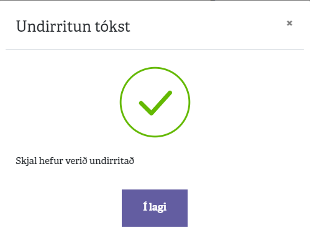Click the word Undirritun in the title

point(53,26)
